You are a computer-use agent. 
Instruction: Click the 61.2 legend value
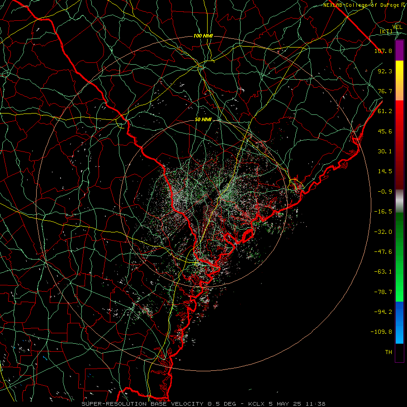click(x=385, y=111)
